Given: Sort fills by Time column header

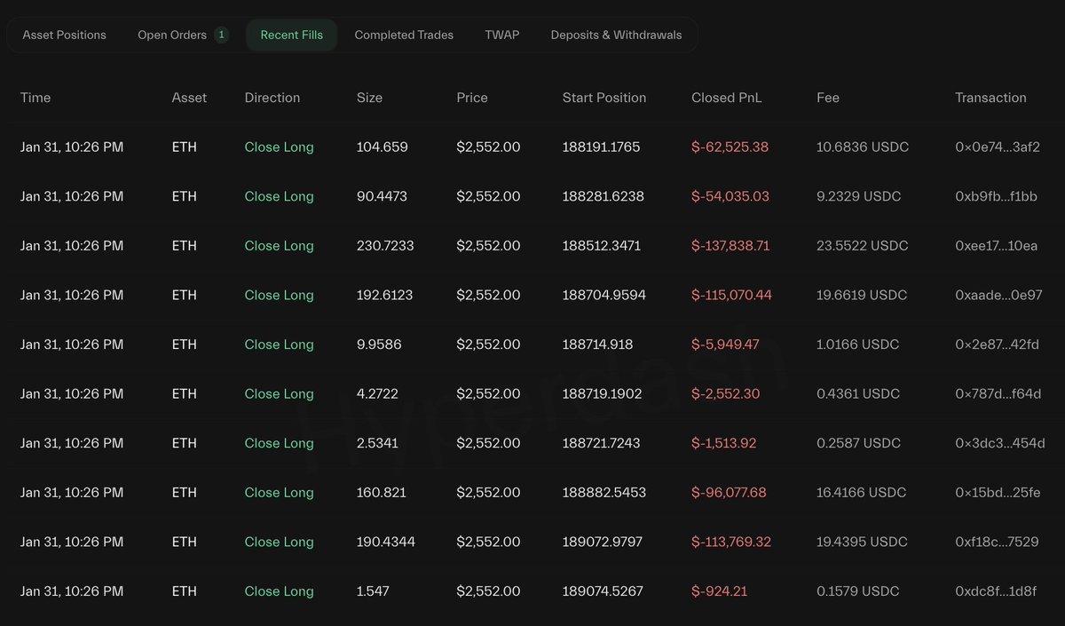Looking at the screenshot, I should (x=35, y=98).
